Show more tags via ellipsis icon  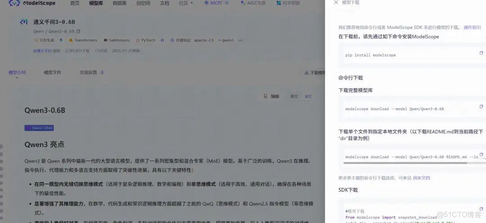point(240,40)
